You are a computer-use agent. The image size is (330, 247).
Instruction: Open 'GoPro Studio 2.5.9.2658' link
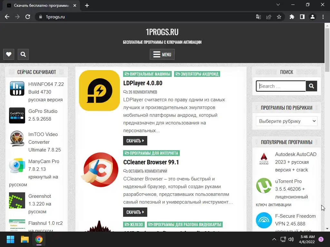43,115
